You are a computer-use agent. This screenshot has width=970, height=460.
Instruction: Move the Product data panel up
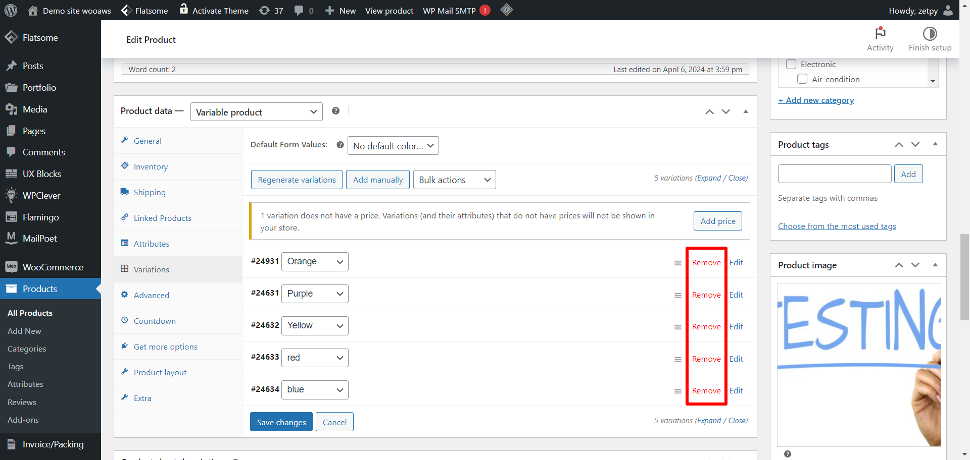tap(709, 111)
